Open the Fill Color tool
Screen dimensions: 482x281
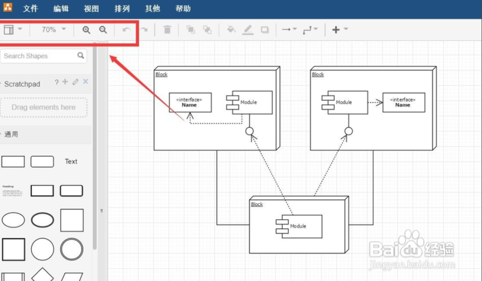231,29
